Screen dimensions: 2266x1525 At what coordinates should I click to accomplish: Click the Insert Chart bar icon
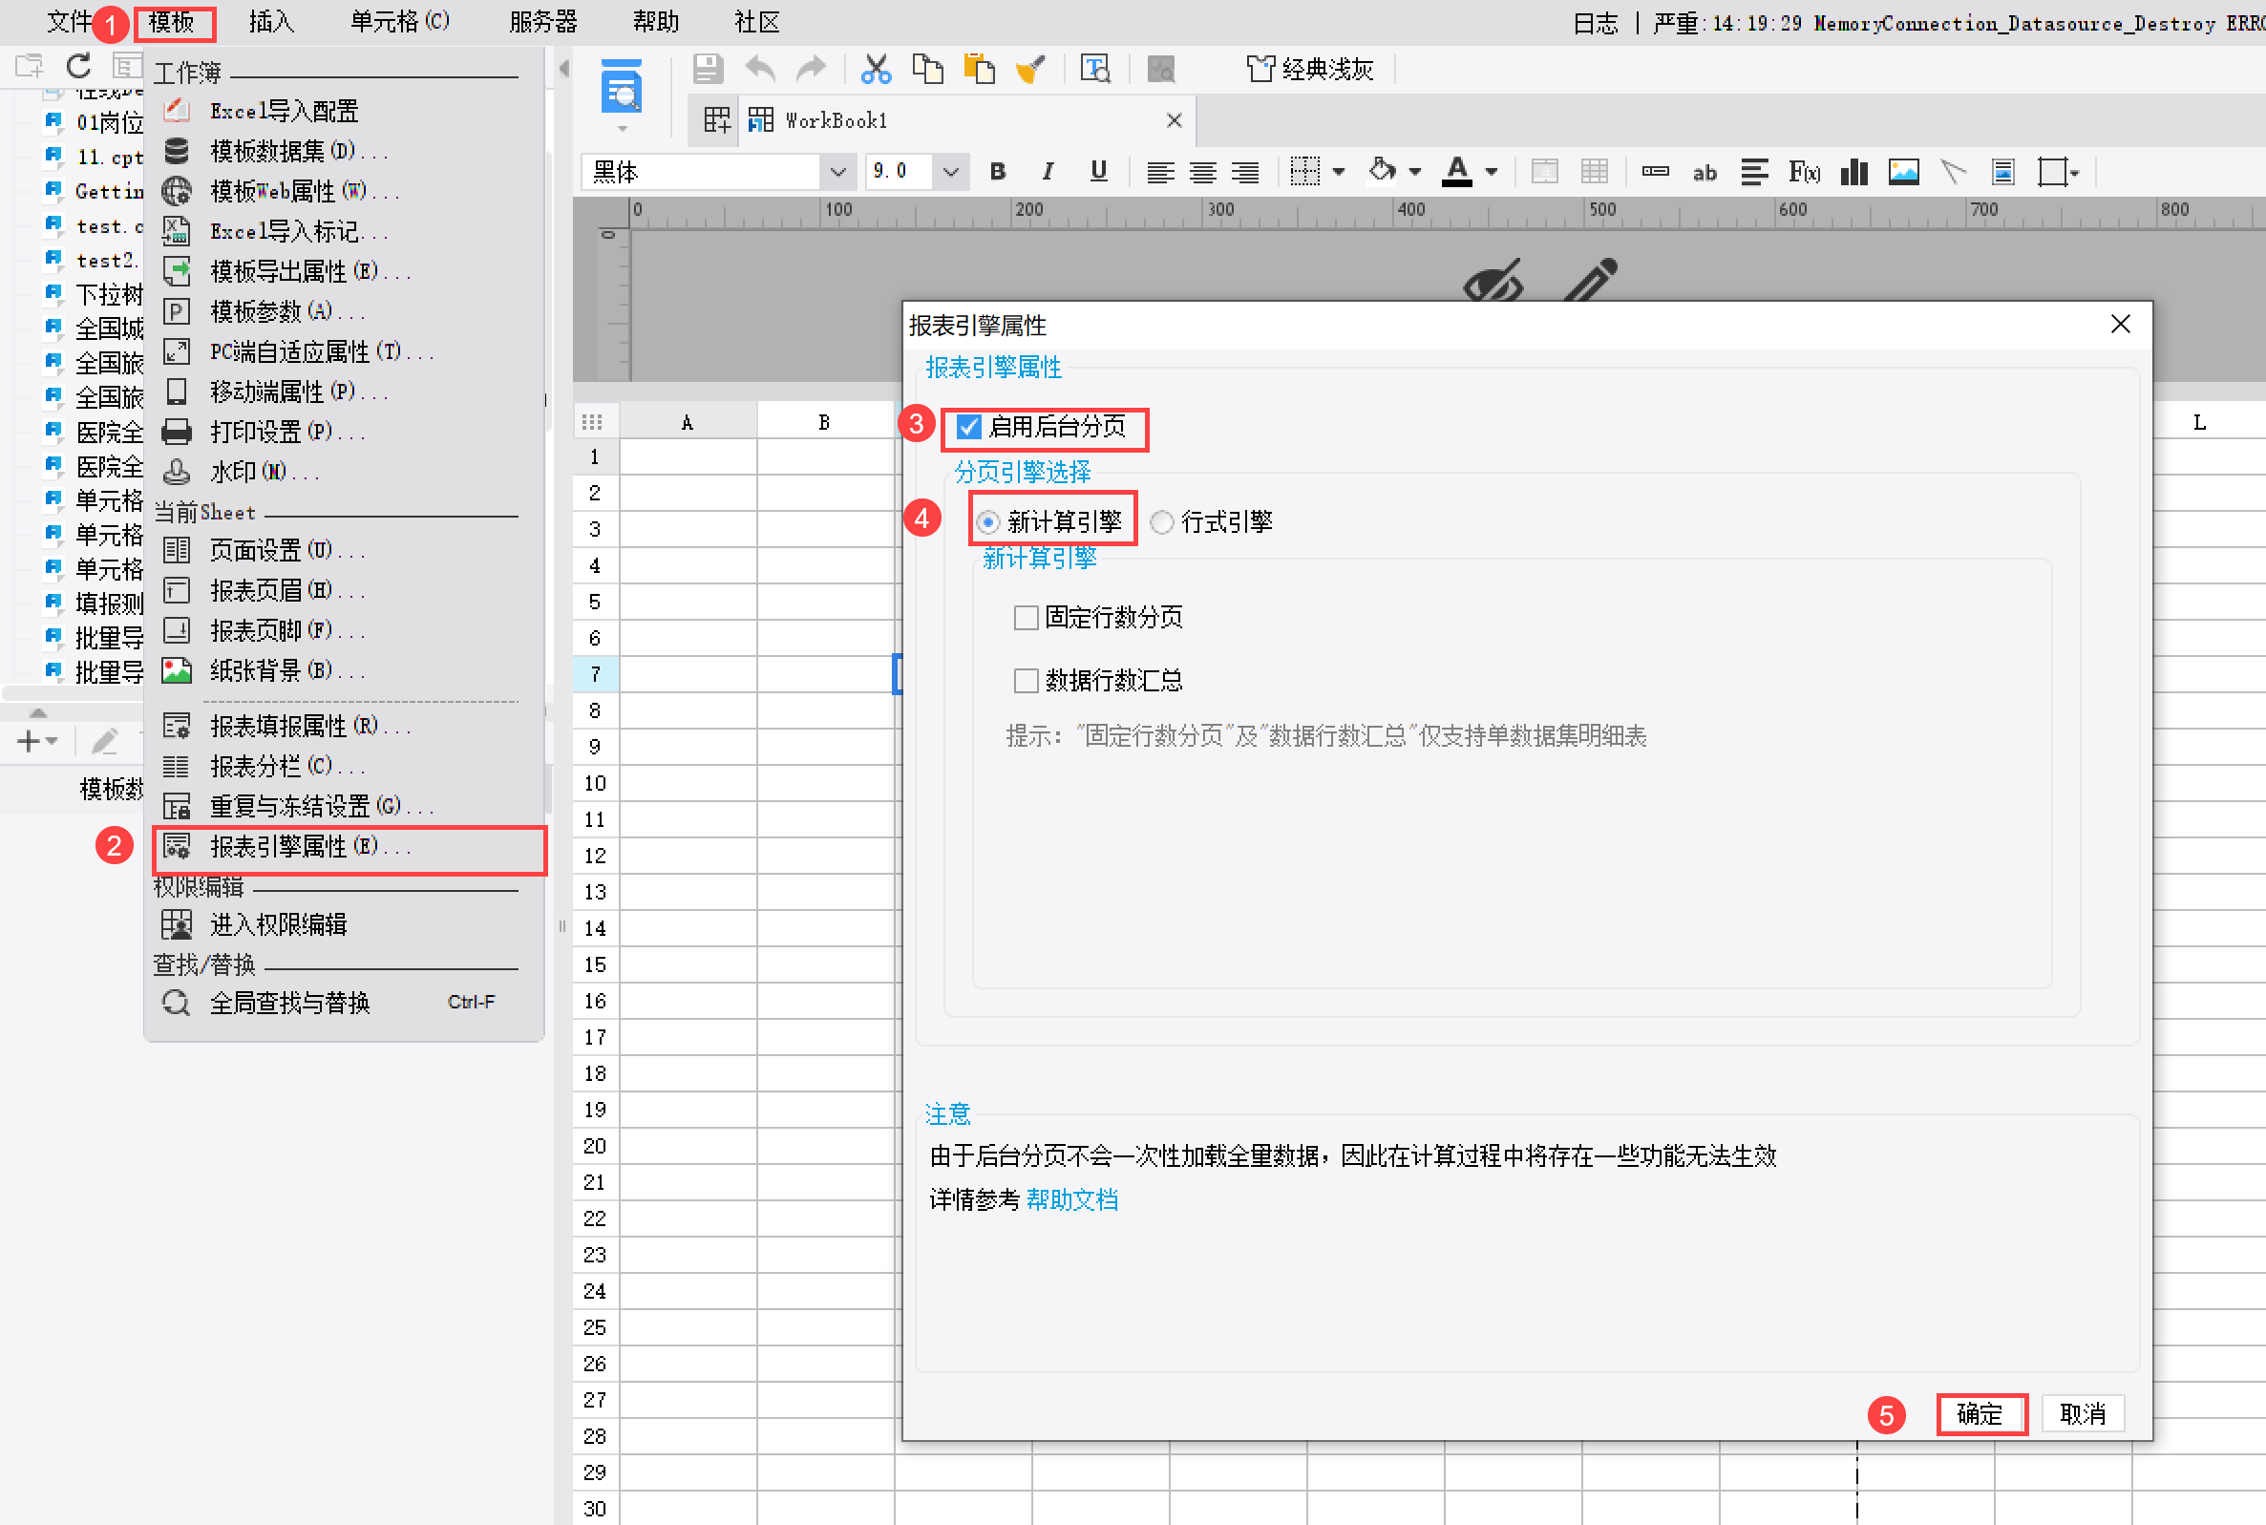coord(1853,172)
